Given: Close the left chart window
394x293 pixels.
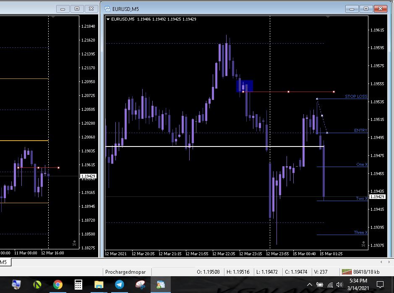Looking at the screenshot, I should pyautogui.click(x=91, y=9).
